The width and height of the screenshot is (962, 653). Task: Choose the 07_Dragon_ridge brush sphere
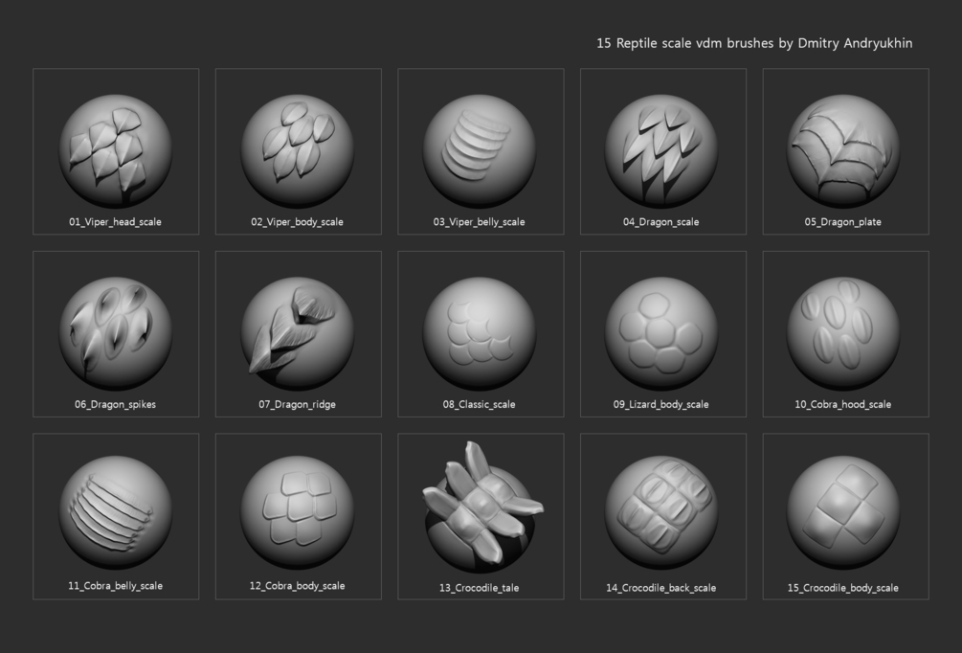point(298,333)
